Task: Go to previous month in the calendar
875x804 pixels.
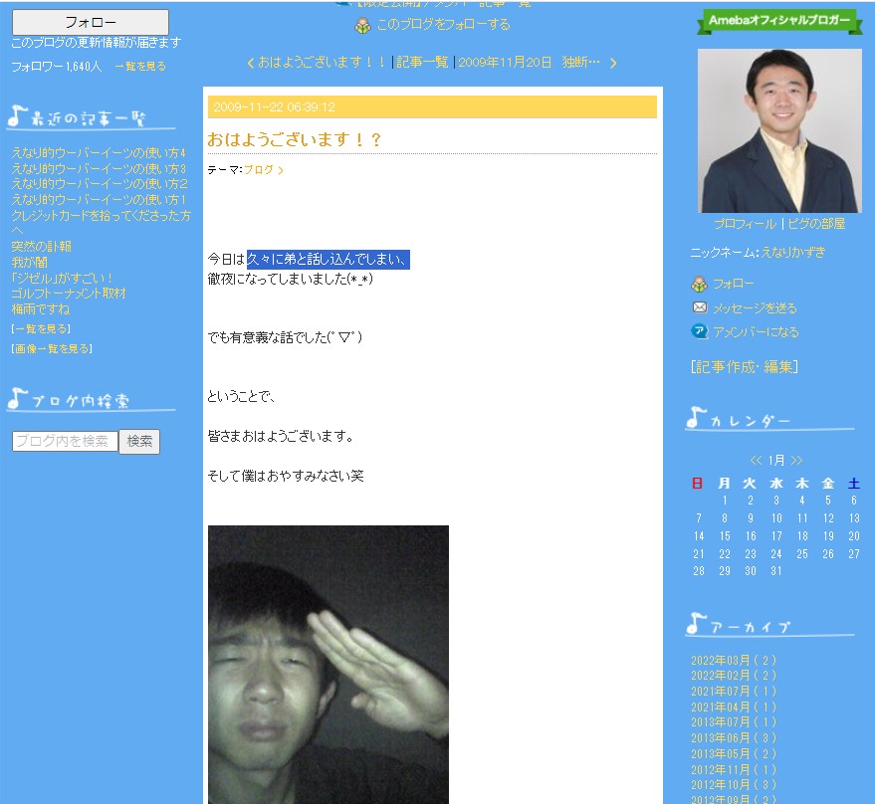Action: [757, 461]
